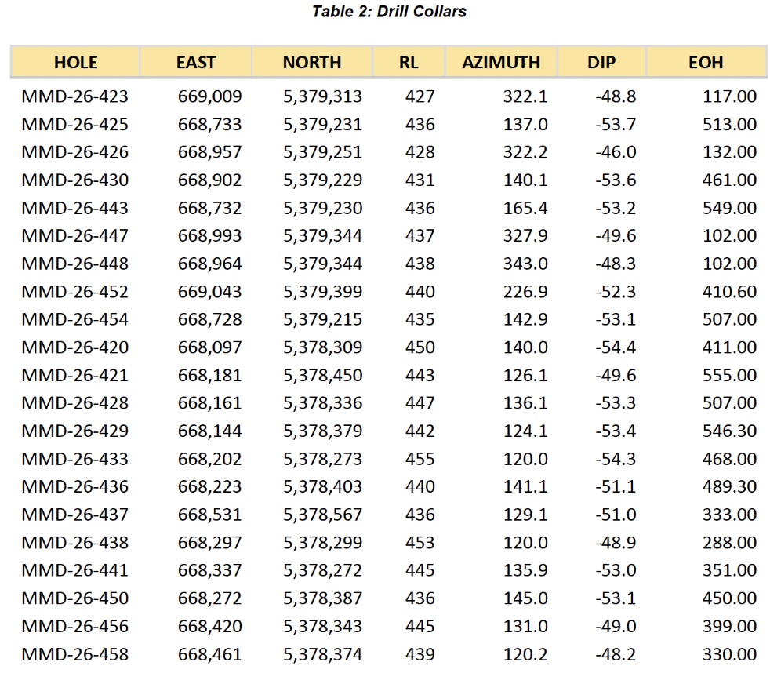Select hole ID MMD-26-429
770x673 pixels.
coord(74,431)
